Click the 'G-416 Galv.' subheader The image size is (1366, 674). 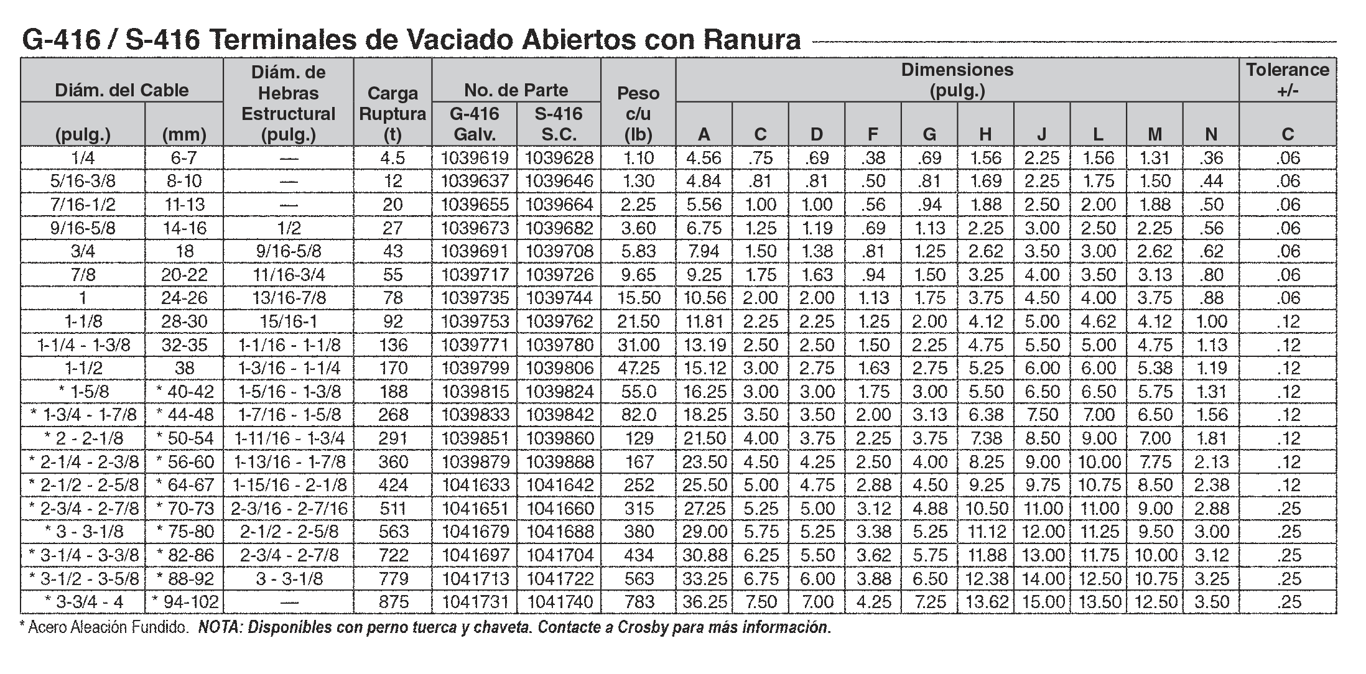pyautogui.click(x=475, y=124)
